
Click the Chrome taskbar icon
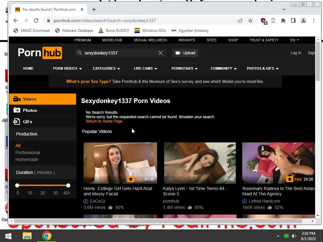click(x=47, y=236)
